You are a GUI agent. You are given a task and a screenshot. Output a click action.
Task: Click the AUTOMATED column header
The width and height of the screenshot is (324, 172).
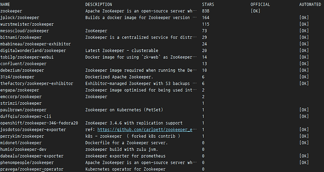pos(310,4)
